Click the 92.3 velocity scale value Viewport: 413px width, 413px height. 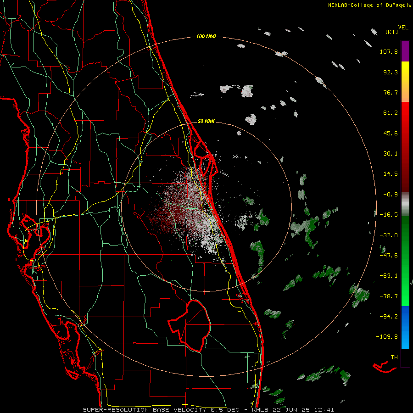pos(391,72)
